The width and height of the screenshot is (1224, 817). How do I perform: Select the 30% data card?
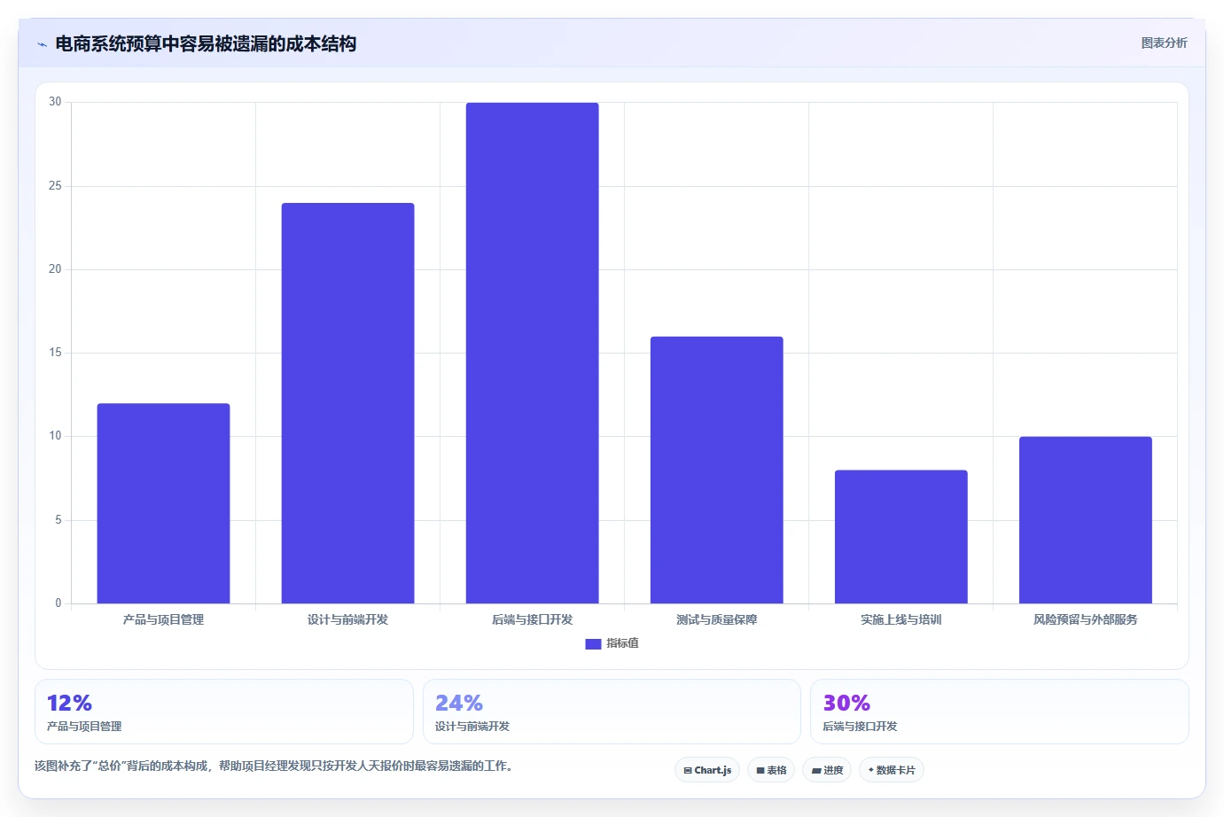pos(999,712)
